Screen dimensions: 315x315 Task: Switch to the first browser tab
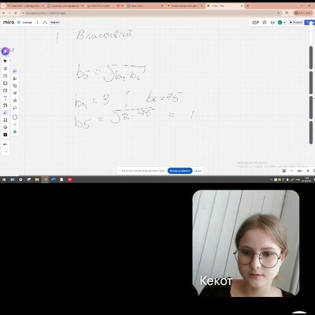point(24,6)
